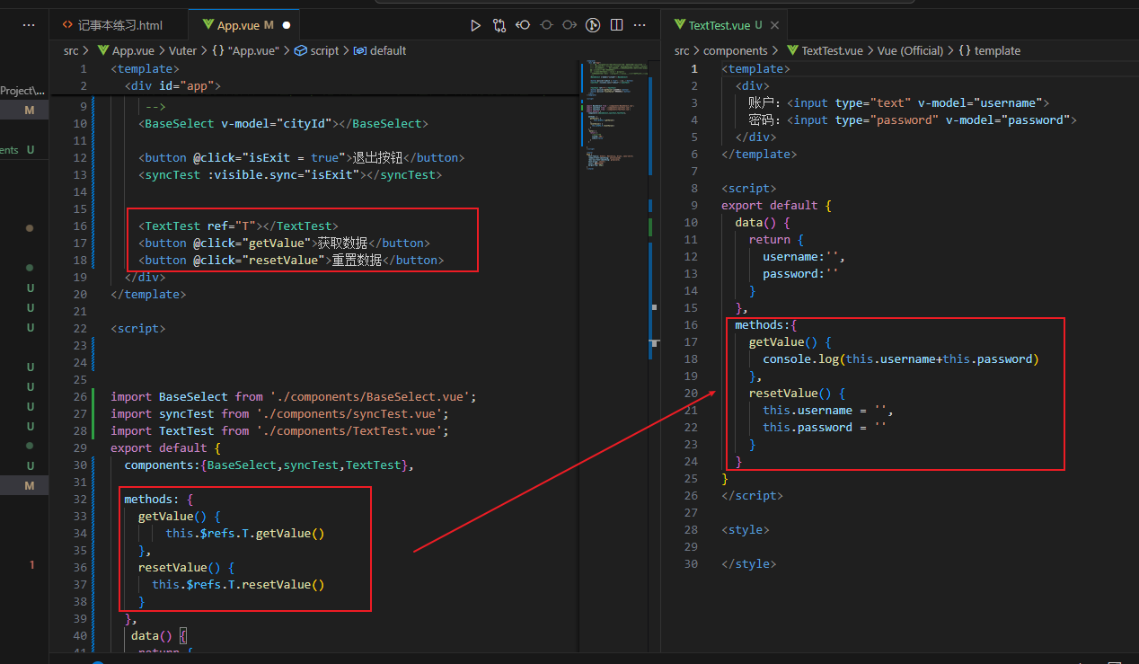Switch to the 记事本练习.html tab
Screen dimensions: 1139x664
pyautogui.click(x=119, y=25)
